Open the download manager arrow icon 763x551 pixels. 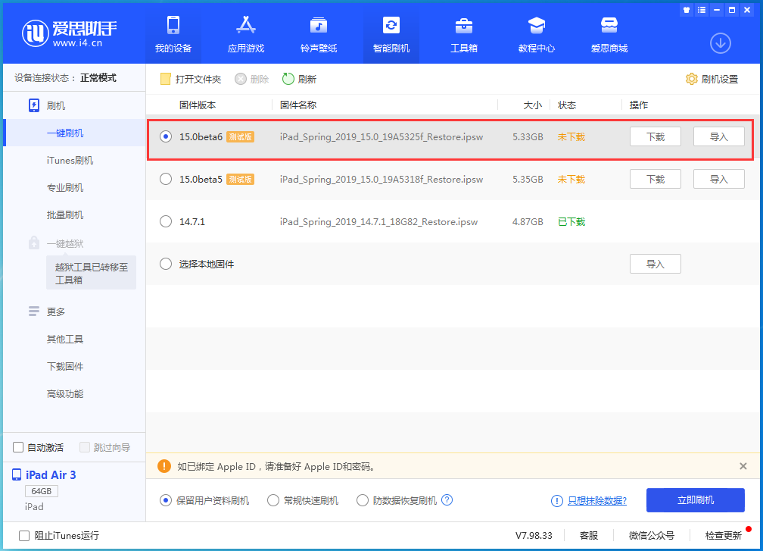click(720, 43)
